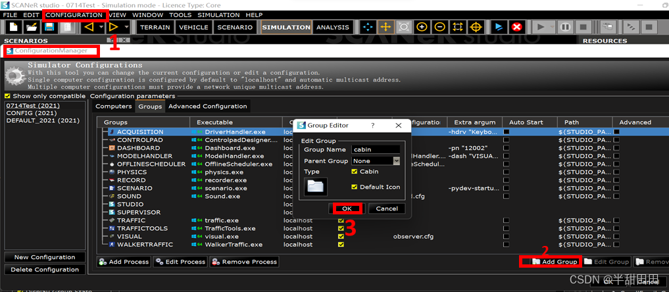Select CONTROLPAD group row
The width and height of the screenshot is (669, 292).
point(140,140)
